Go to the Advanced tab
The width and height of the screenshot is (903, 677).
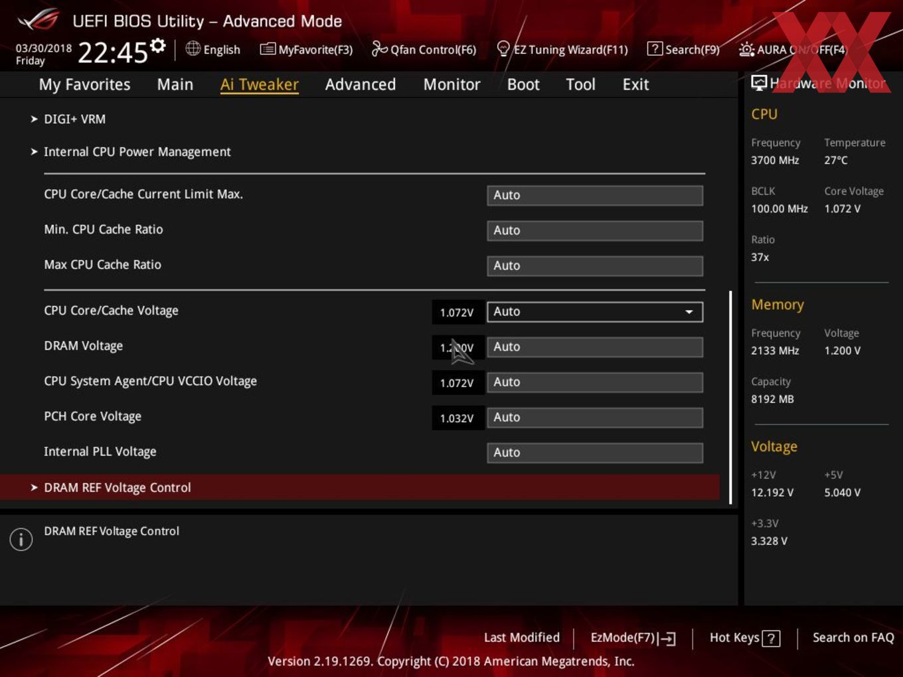[x=361, y=84]
